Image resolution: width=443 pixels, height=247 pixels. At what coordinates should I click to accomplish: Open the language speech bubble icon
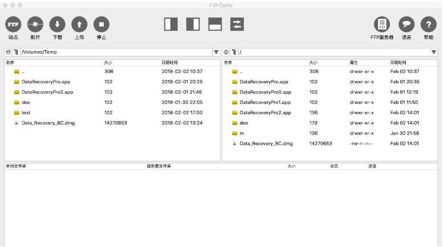[x=406, y=24]
